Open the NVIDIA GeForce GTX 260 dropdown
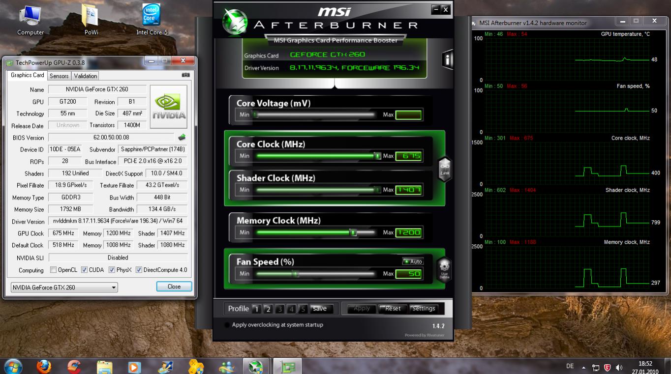The image size is (671, 374). point(64,287)
